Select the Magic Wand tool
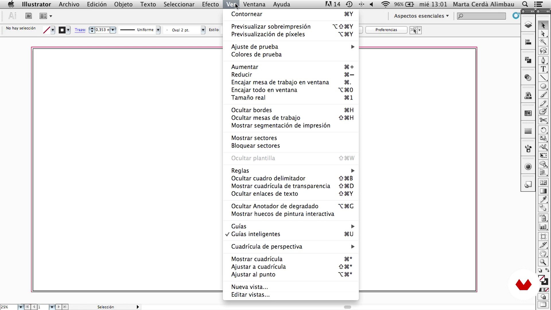Image resolution: width=551 pixels, height=310 pixels. coord(543,42)
